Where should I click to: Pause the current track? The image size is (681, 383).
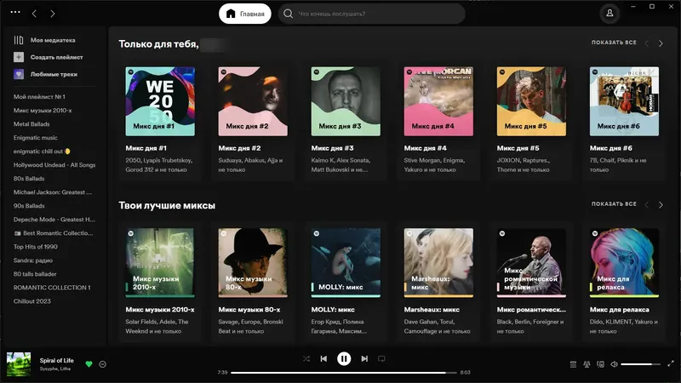pyautogui.click(x=344, y=358)
